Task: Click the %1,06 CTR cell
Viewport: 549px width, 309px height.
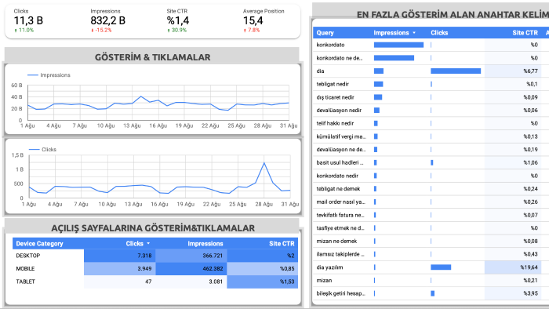Action: (x=513, y=162)
